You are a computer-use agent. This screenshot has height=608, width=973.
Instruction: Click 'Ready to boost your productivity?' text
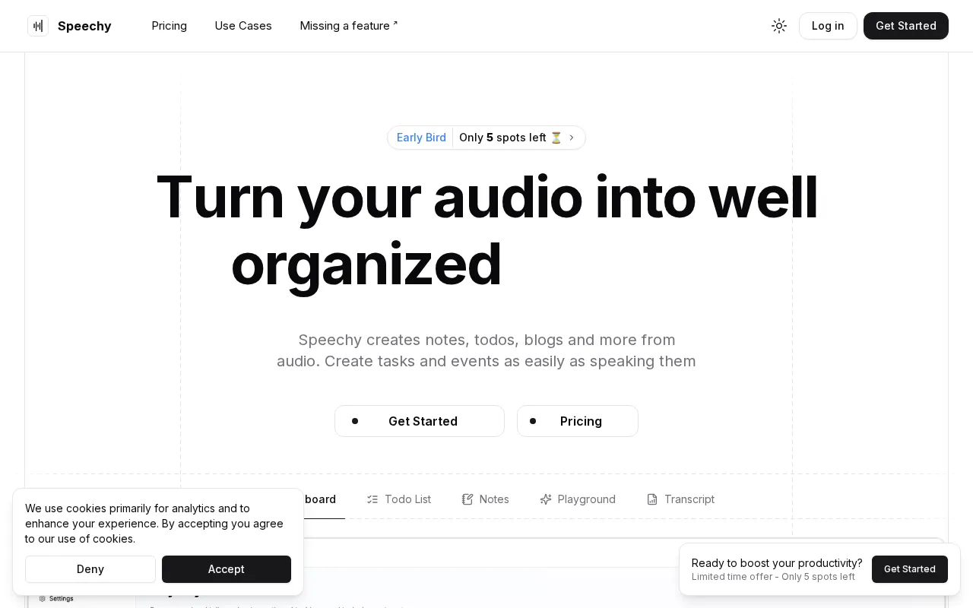(777, 563)
